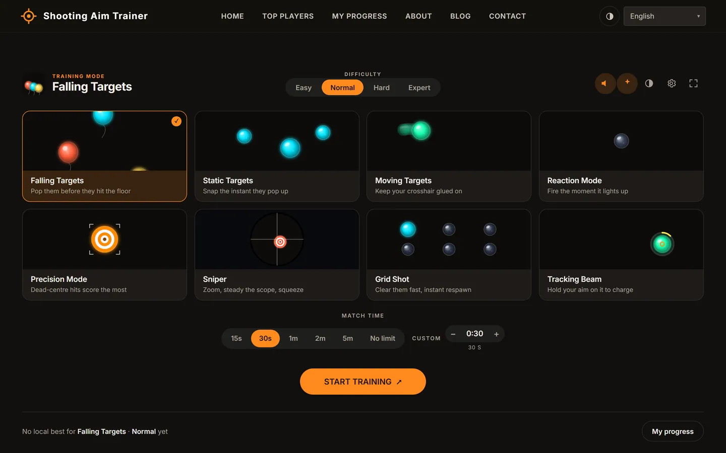Screen dimensions: 726x453
Task: Click "Clear them fast, instant respawn" text
Action: (x=423, y=290)
